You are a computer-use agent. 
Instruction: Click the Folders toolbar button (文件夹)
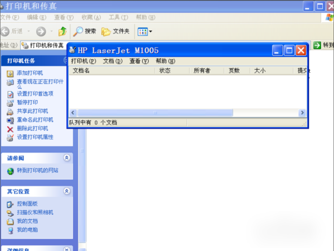(115, 31)
